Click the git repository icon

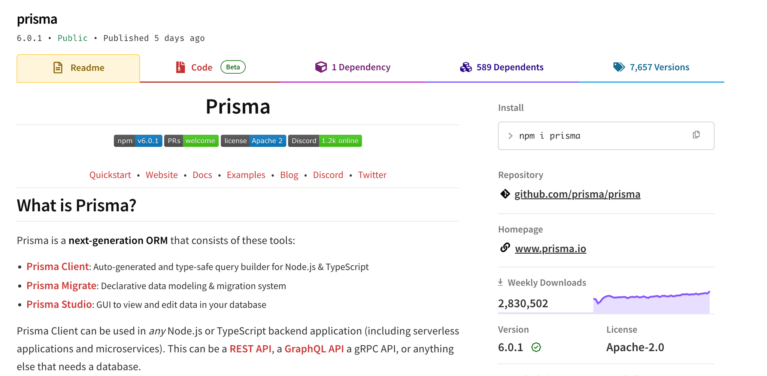[505, 194]
